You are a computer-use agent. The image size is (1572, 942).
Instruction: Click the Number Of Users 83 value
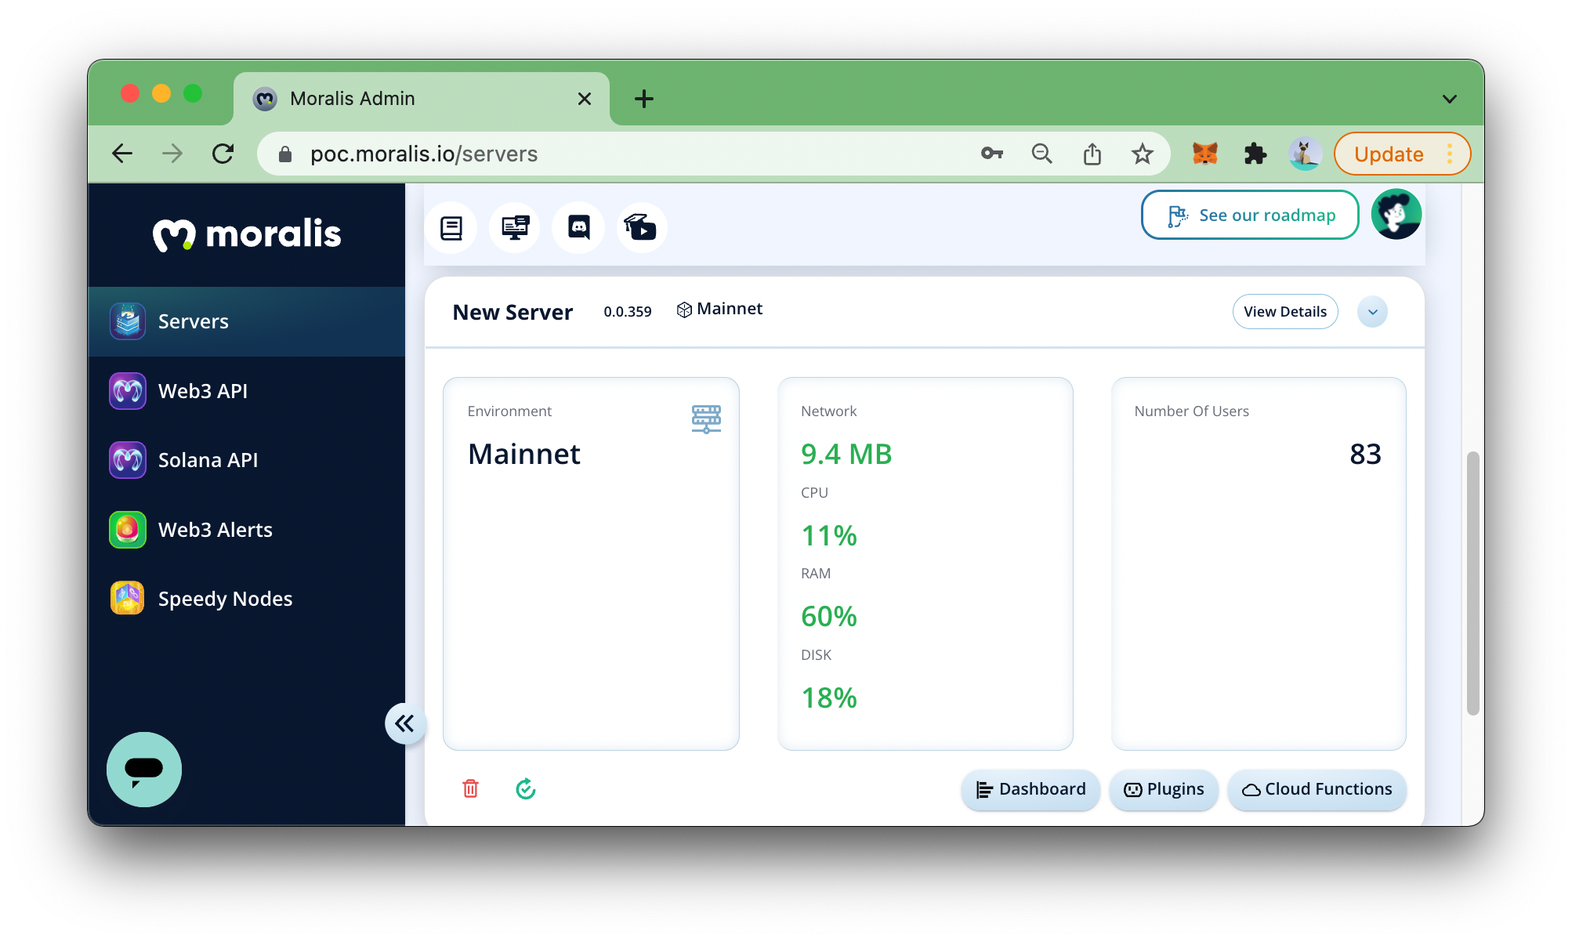point(1365,455)
